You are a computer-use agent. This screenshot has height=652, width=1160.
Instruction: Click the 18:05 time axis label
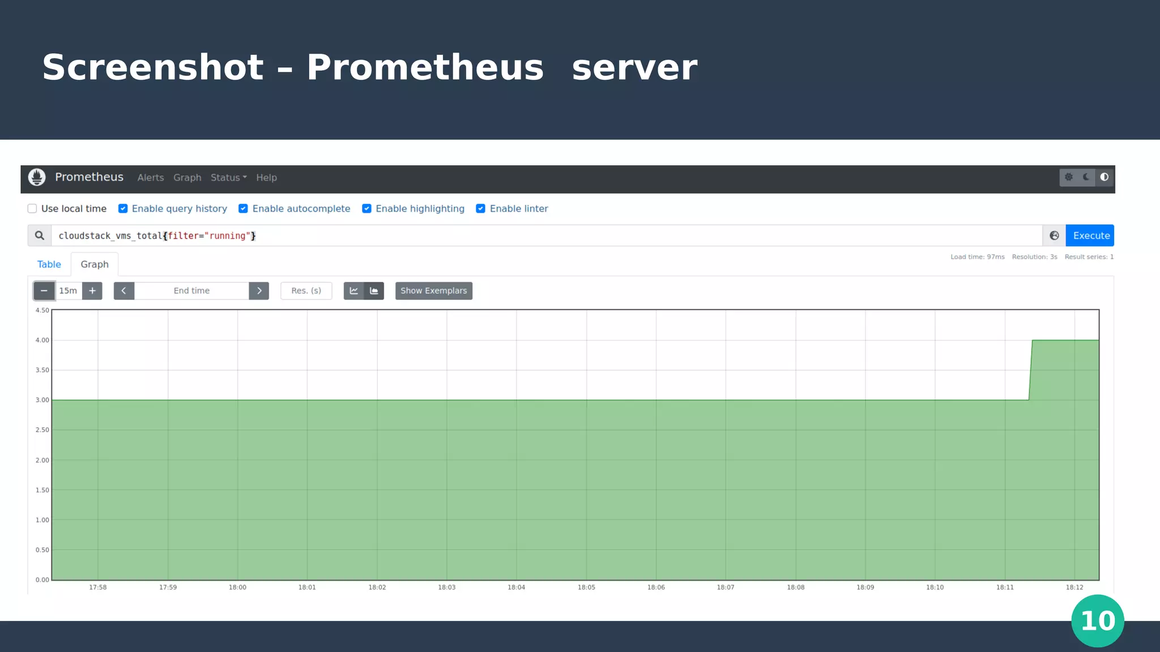coord(586,587)
